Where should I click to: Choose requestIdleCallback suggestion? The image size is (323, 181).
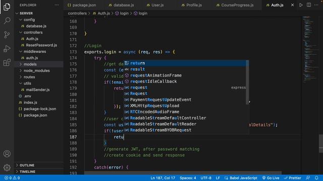point(185,81)
